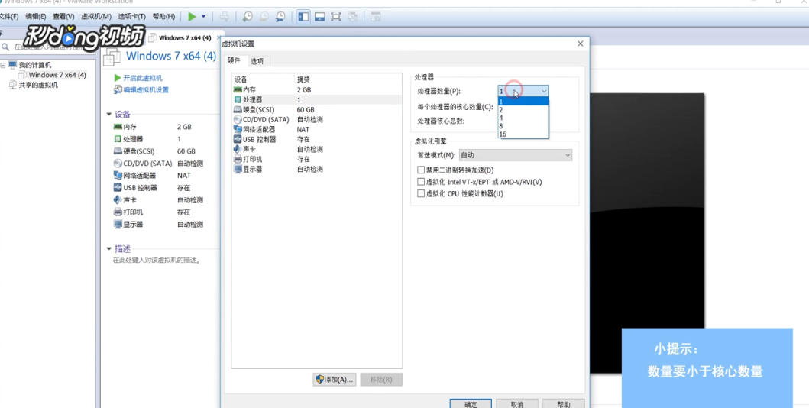Viewport: 809px width, 408px height.
Task: Click the 添加(A)... button
Action: pos(335,380)
